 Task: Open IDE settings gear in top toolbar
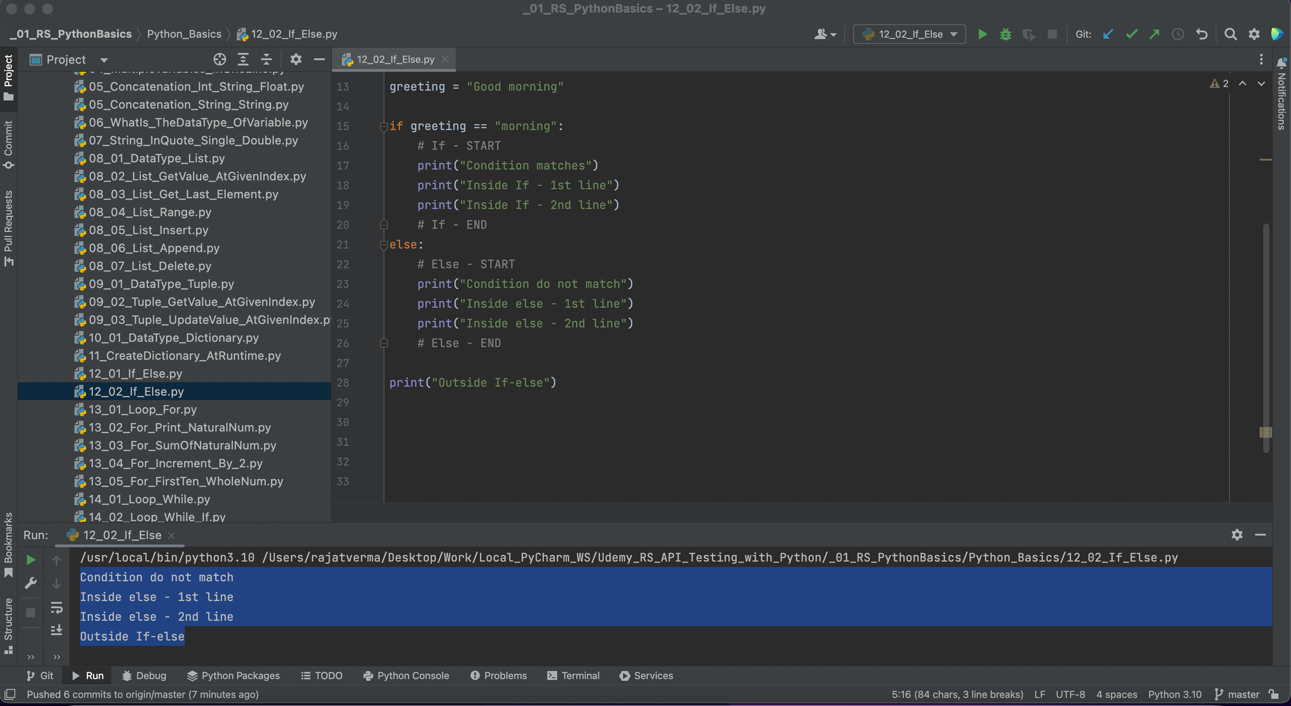coord(1254,34)
